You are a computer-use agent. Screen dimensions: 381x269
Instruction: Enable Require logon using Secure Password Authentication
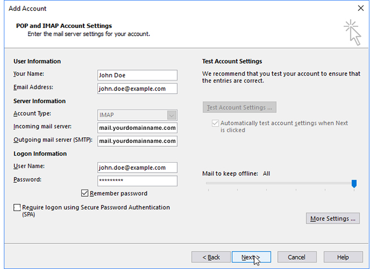click(x=18, y=208)
